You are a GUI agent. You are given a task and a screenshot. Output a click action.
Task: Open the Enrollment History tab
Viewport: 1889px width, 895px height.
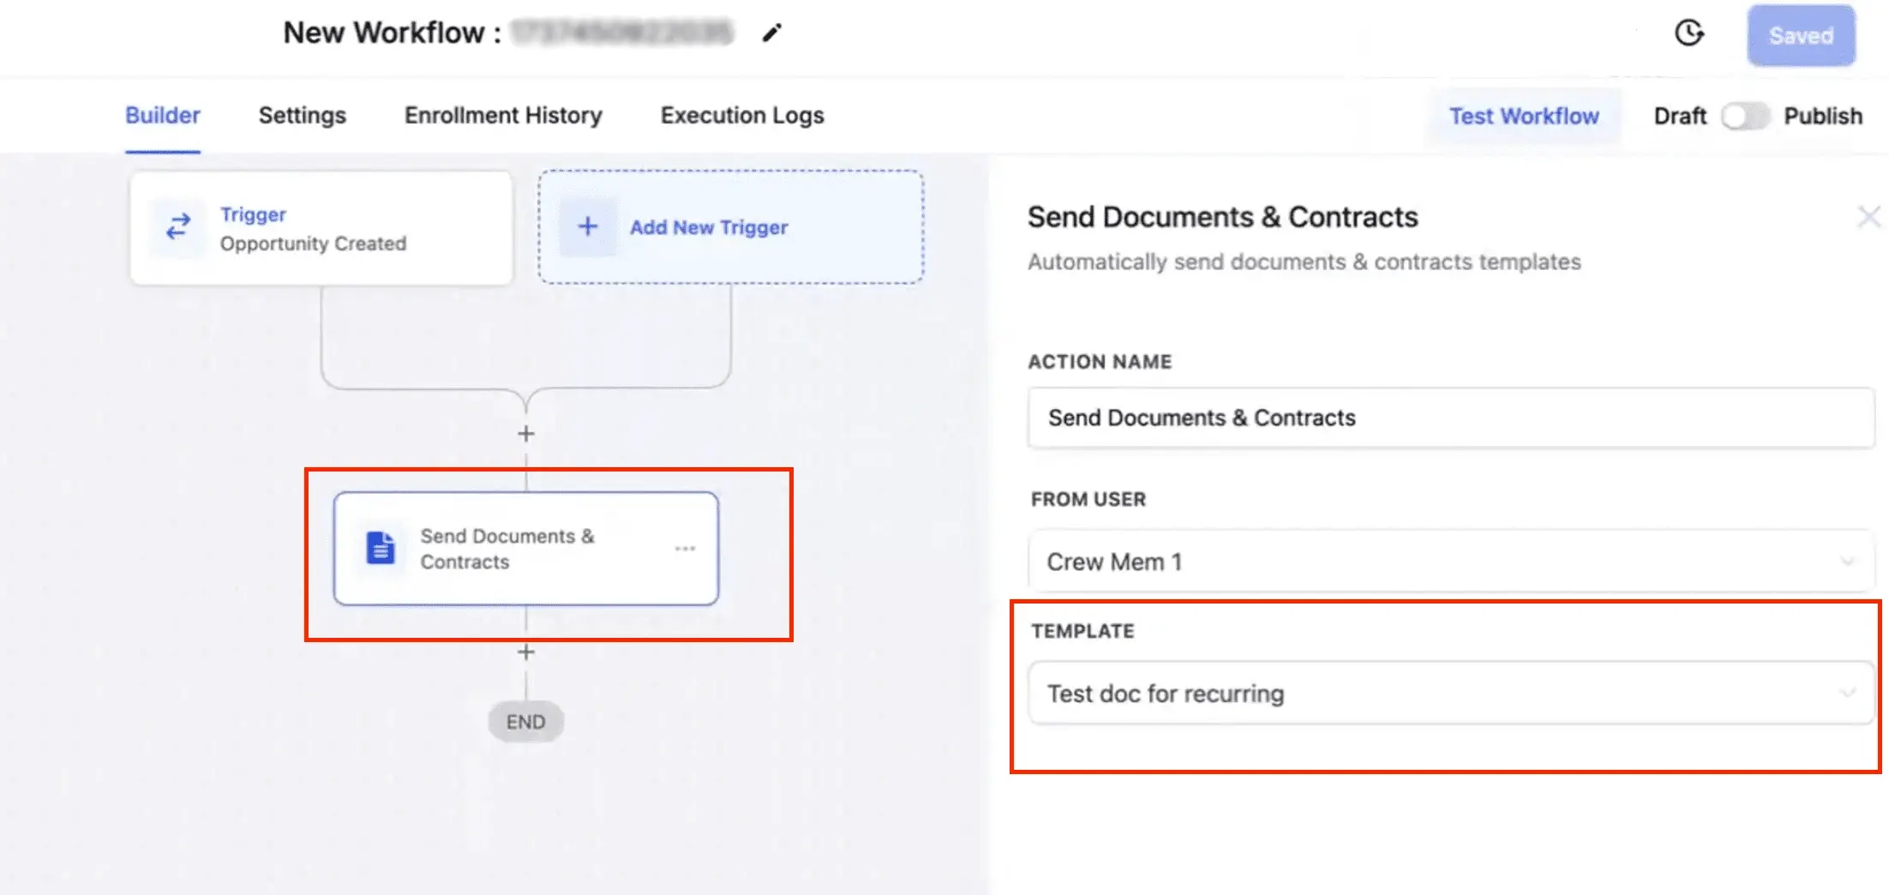click(503, 116)
